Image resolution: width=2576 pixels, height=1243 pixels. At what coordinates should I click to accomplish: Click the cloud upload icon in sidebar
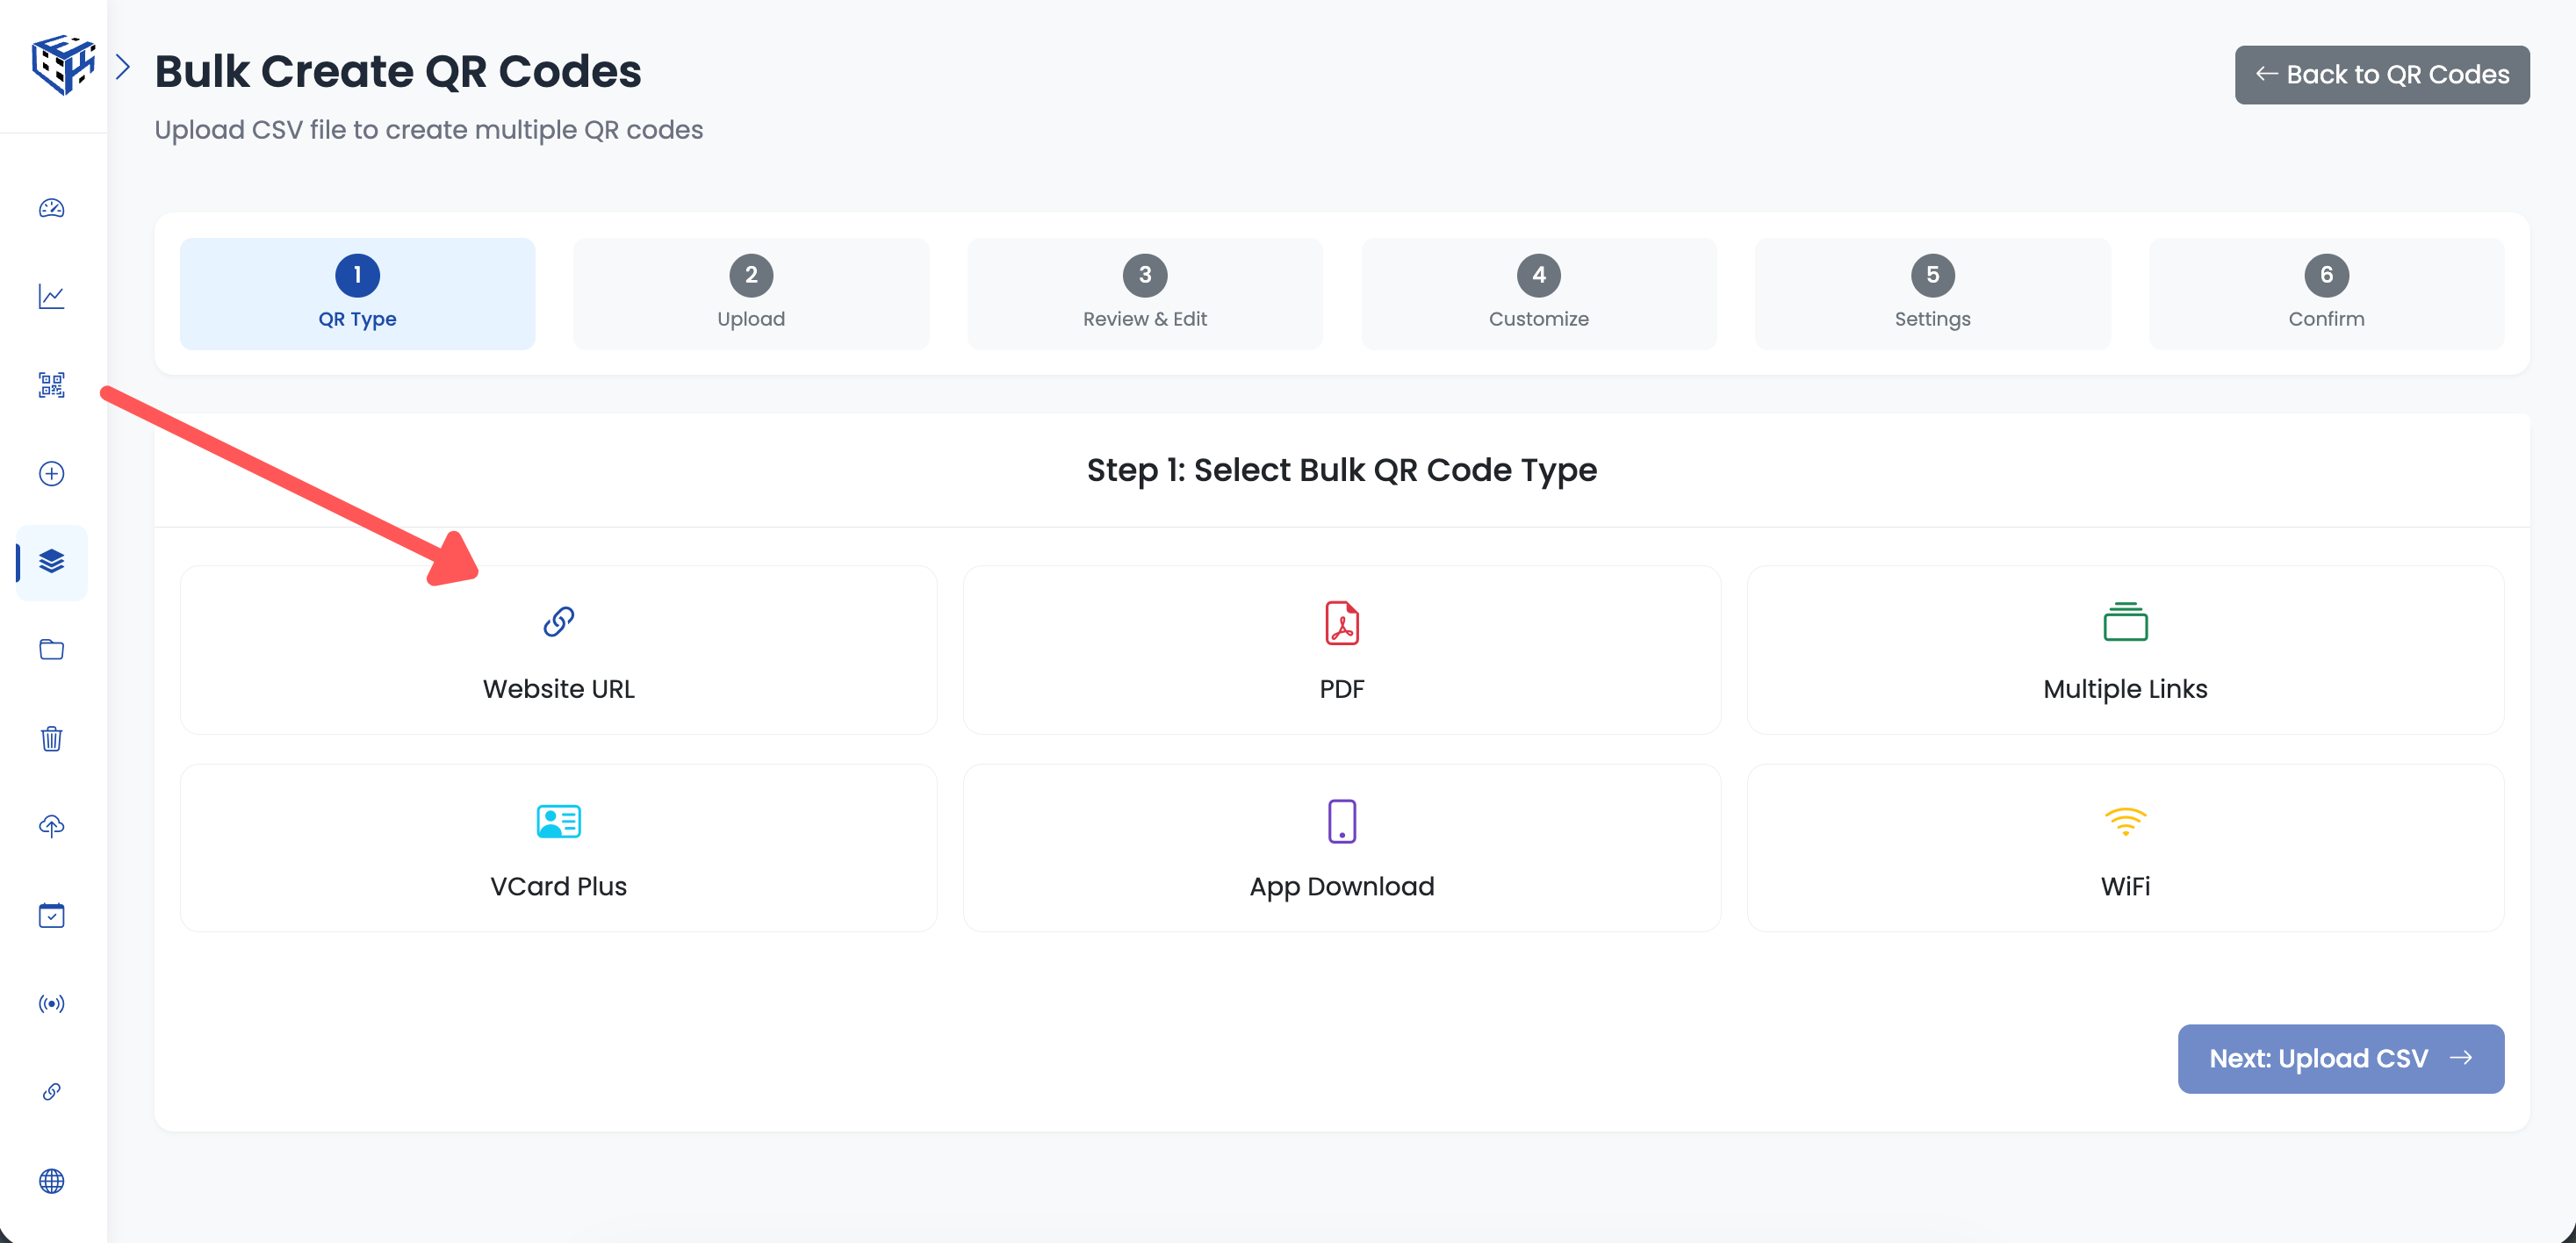tap(51, 826)
